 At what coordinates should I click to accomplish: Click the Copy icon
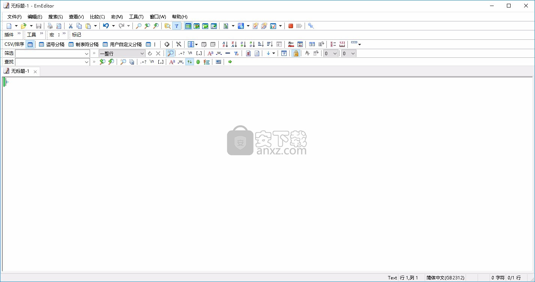coord(79,26)
